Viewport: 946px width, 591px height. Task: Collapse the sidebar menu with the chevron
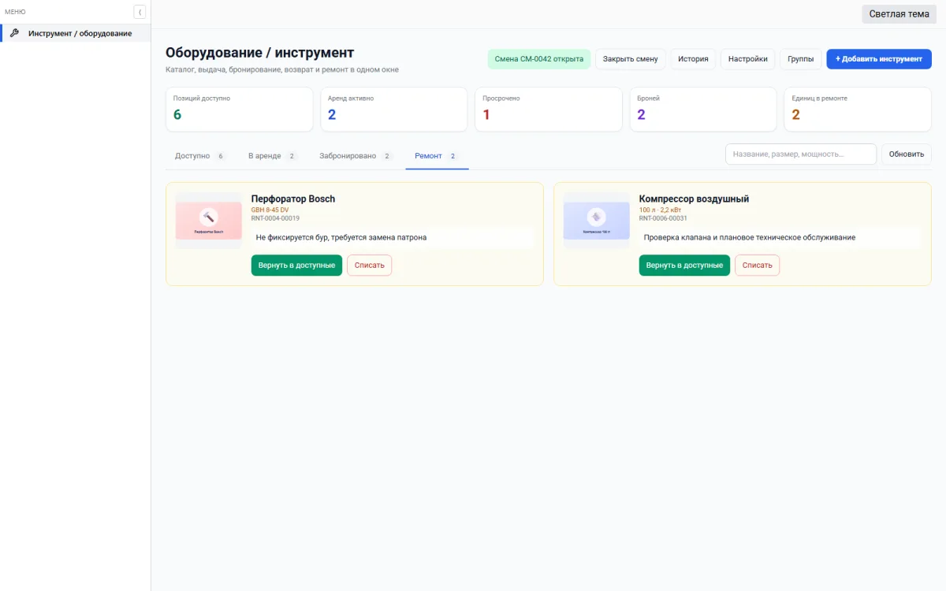point(140,12)
